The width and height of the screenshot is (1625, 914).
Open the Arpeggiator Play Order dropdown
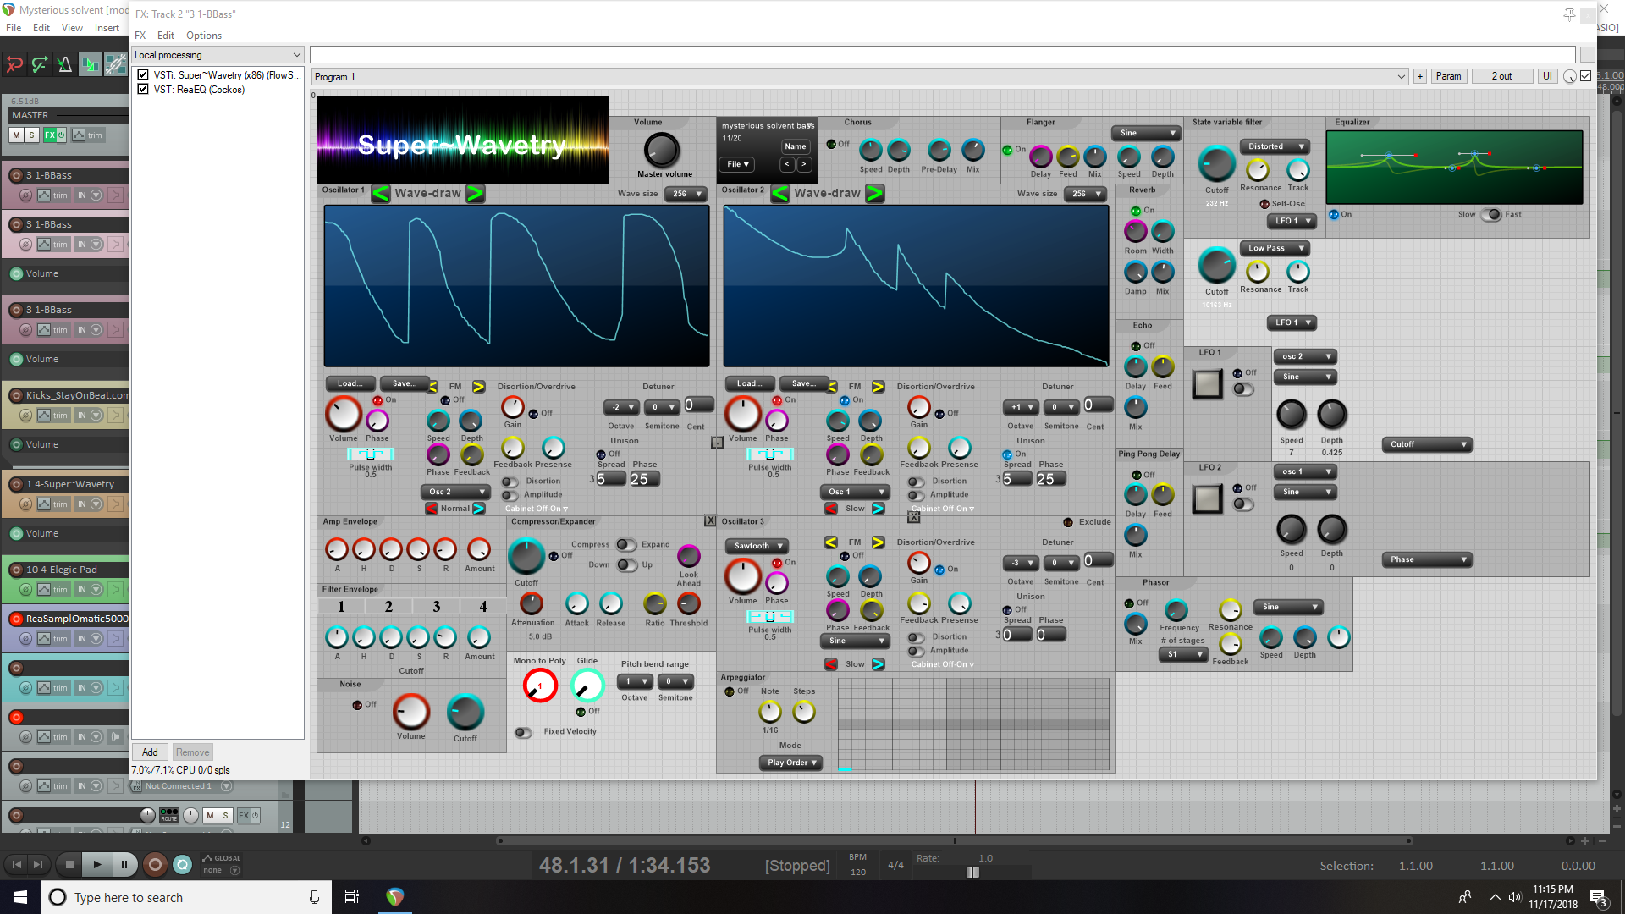790,763
